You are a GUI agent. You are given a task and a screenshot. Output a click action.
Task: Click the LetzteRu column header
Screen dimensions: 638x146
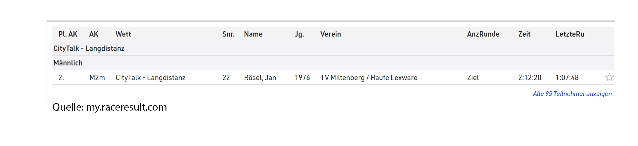[570, 34]
